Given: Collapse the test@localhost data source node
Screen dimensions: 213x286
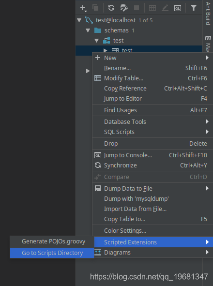Looking at the screenshot, I should (x=79, y=20).
